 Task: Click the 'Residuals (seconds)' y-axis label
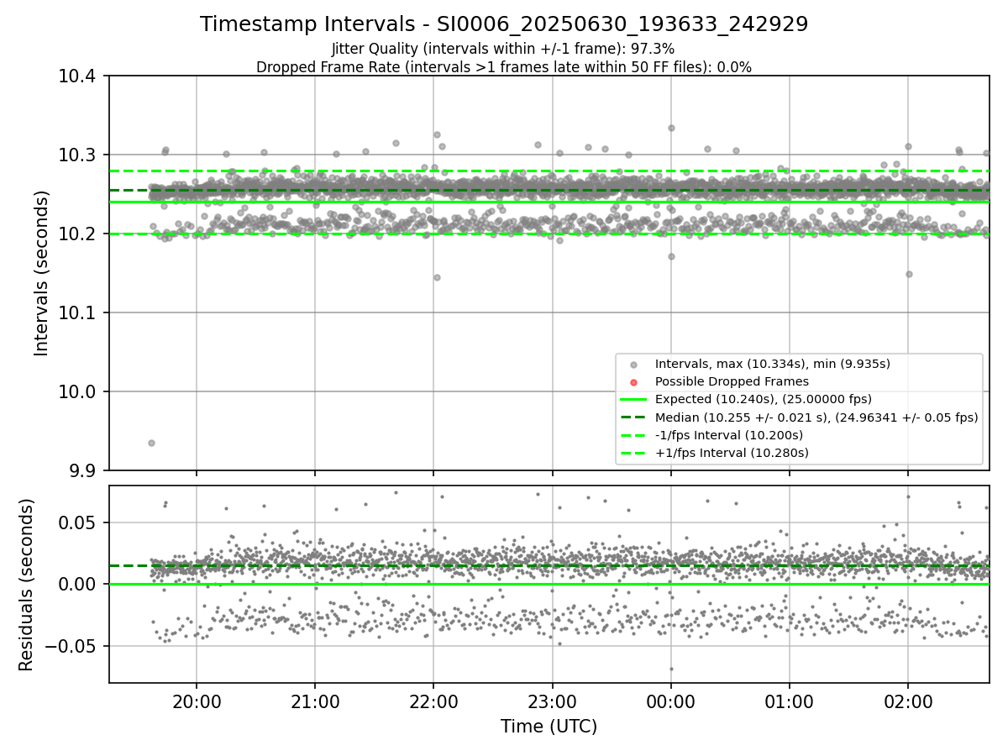pyautogui.click(x=26, y=585)
